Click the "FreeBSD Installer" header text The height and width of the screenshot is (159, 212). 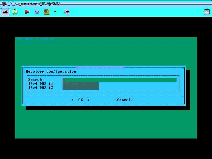click(36, 39)
